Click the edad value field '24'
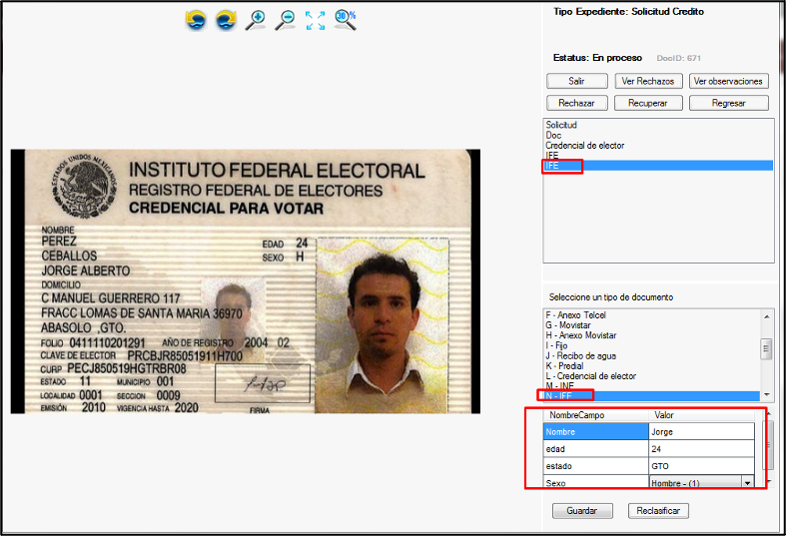This screenshot has width=787, height=537. point(700,449)
